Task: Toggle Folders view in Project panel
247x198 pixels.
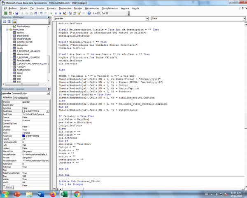Action: (14, 22)
